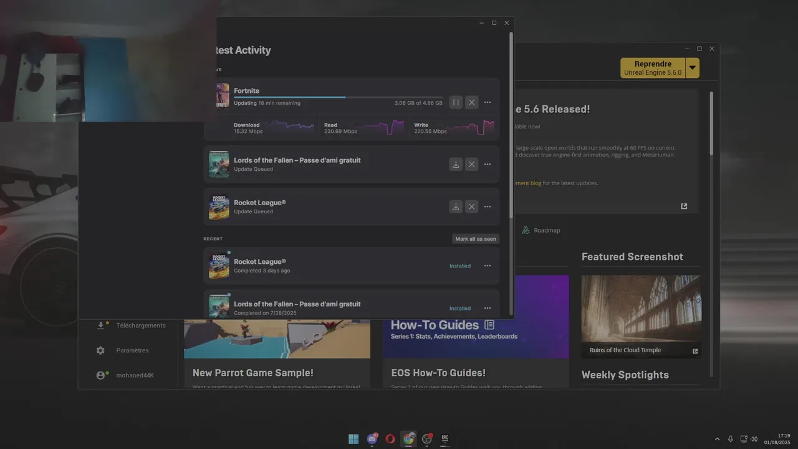Viewport: 798px width, 449px height.
Task: Click Fortnite game thumbnail
Action: [x=222, y=95]
